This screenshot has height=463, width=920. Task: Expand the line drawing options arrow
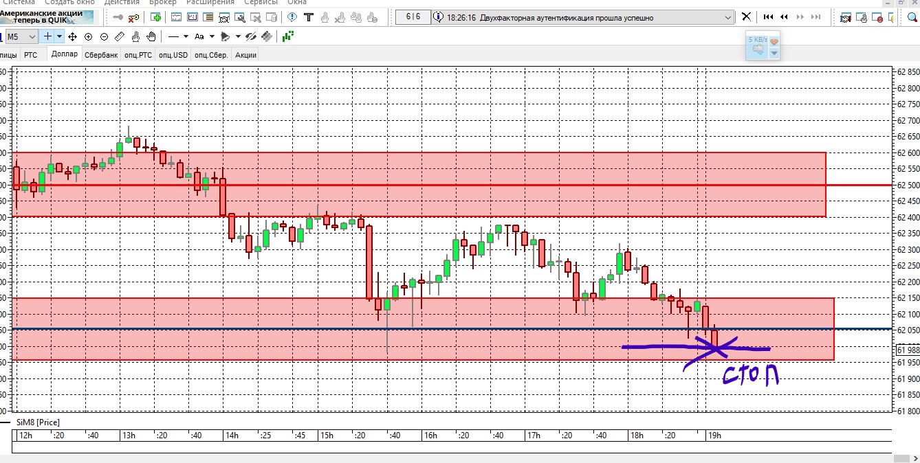[x=186, y=36]
